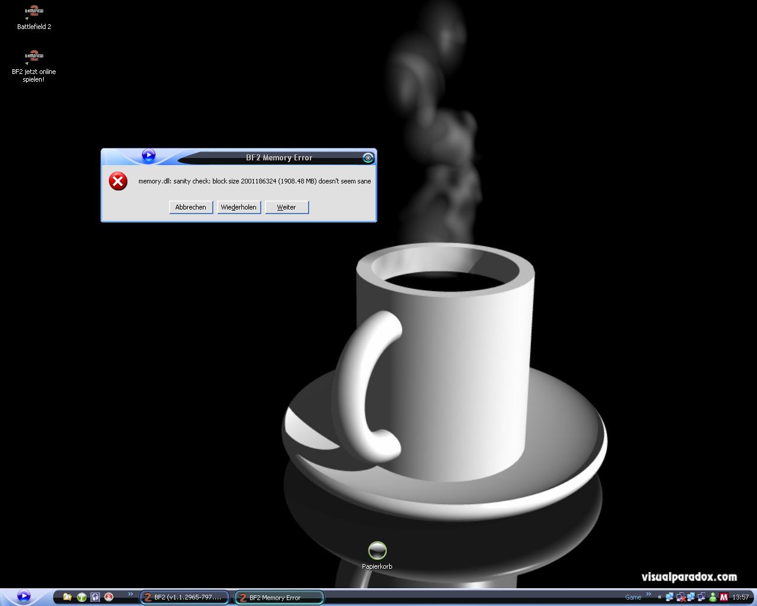Image resolution: width=757 pixels, height=606 pixels.
Task: Collapse the system tray icons arrow
Action: [x=659, y=597]
